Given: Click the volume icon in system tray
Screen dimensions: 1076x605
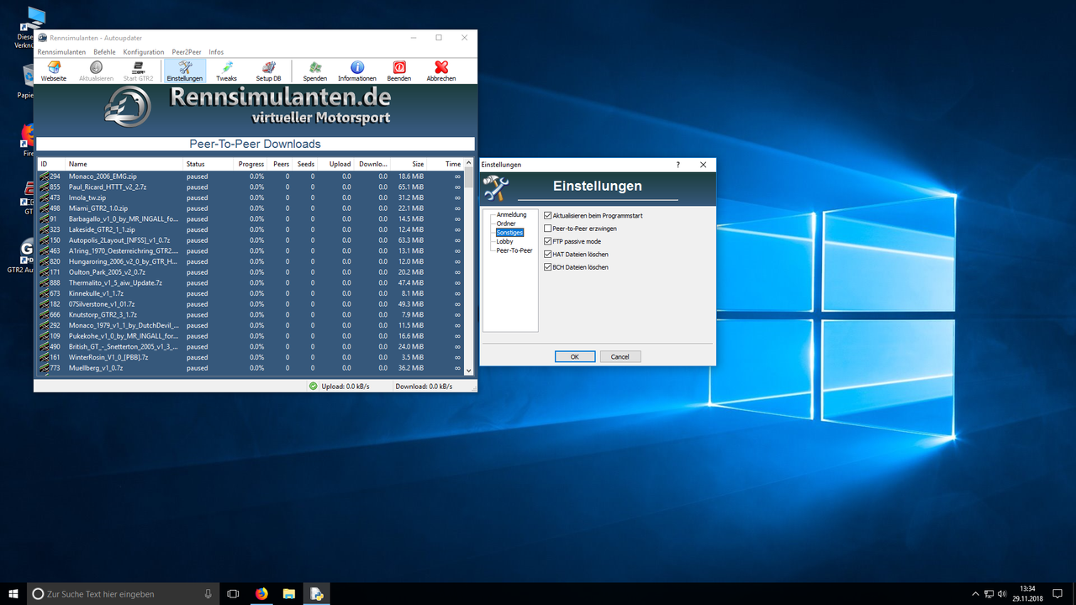Looking at the screenshot, I should pyautogui.click(x=1003, y=593).
